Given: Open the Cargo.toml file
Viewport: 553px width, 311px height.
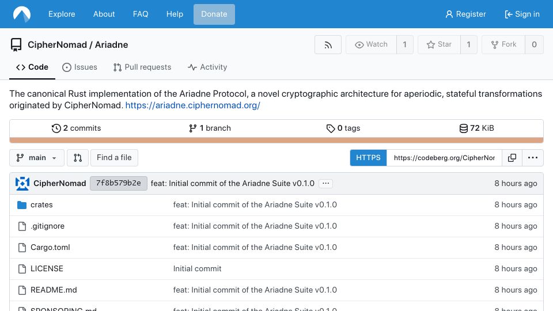Looking at the screenshot, I should click(x=50, y=248).
